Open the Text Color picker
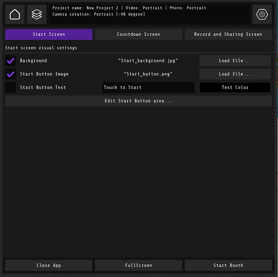278x277 pixels. tap(235, 87)
